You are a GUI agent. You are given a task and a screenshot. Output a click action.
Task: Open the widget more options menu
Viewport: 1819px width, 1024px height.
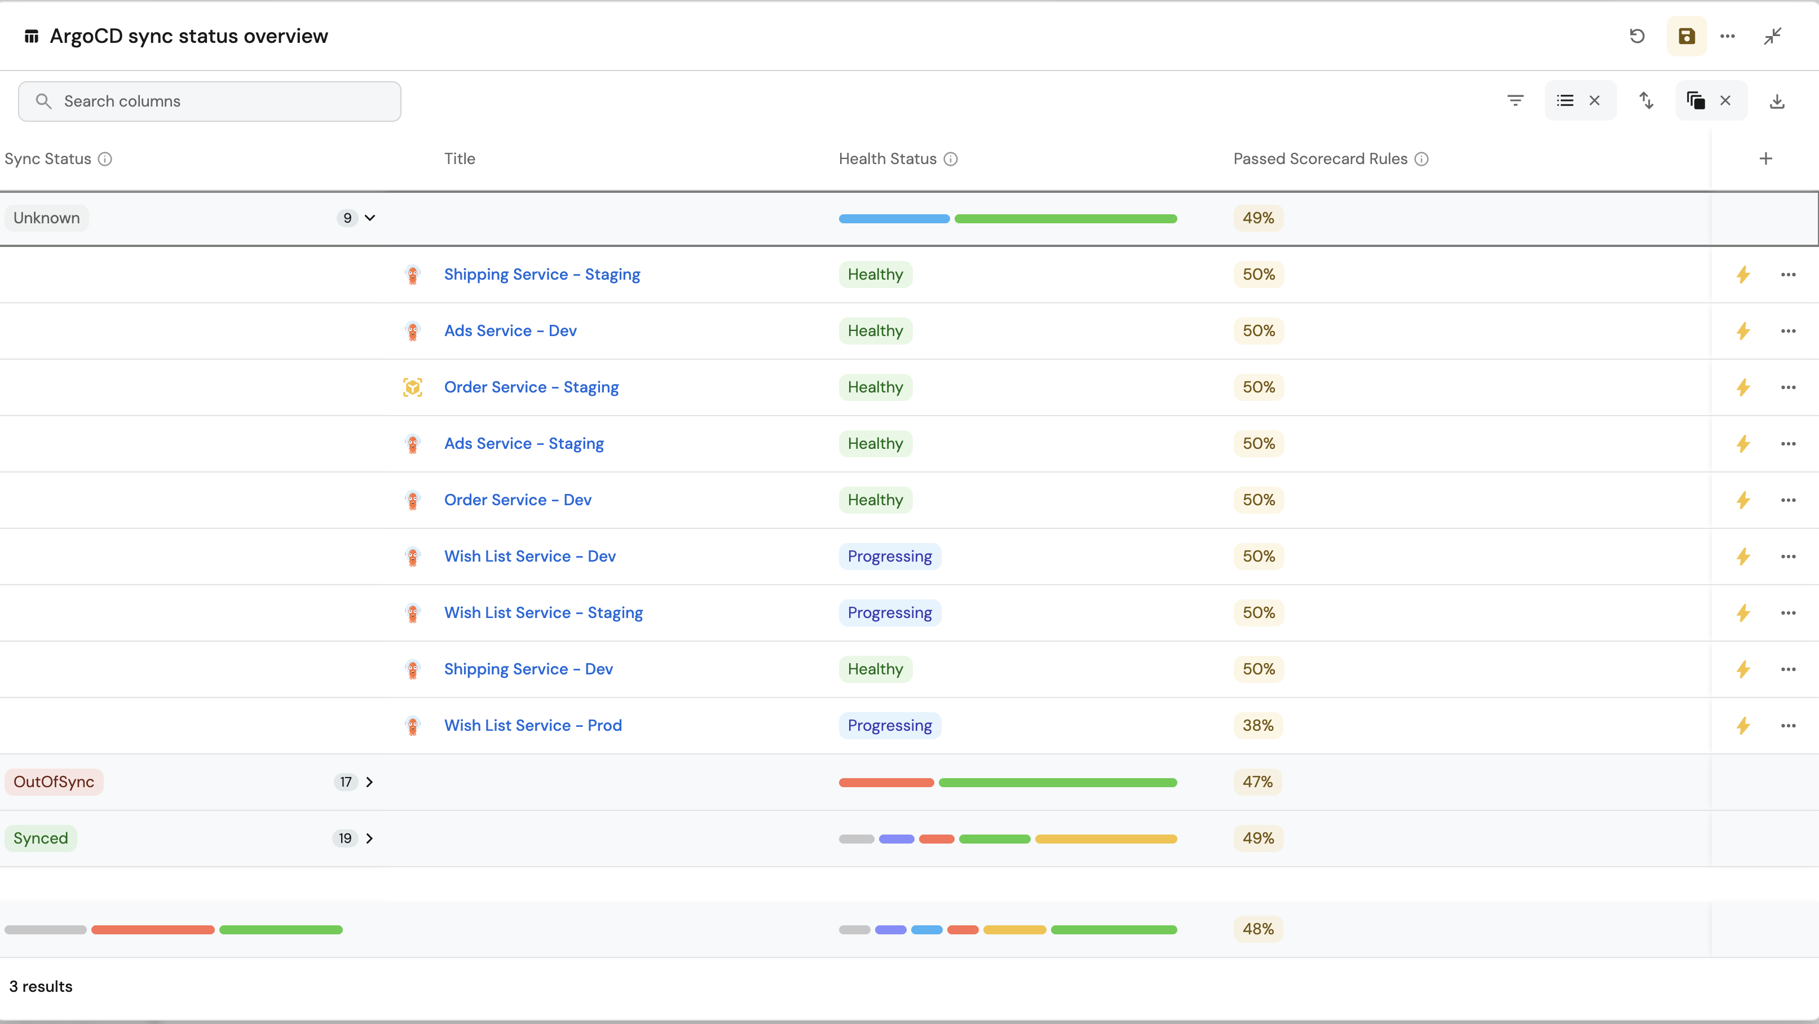[1727, 36]
